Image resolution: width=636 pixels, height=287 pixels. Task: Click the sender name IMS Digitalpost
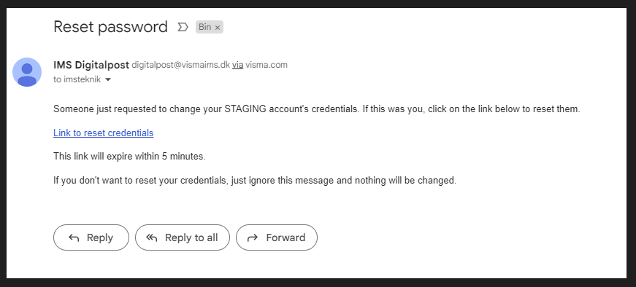pyautogui.click(x=91, y=65)
